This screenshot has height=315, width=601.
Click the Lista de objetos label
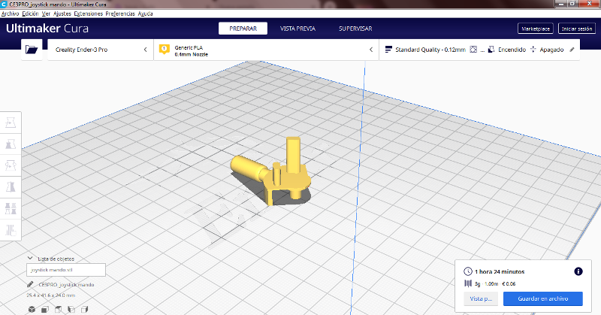pyautogui.click(x=56, y=259)
